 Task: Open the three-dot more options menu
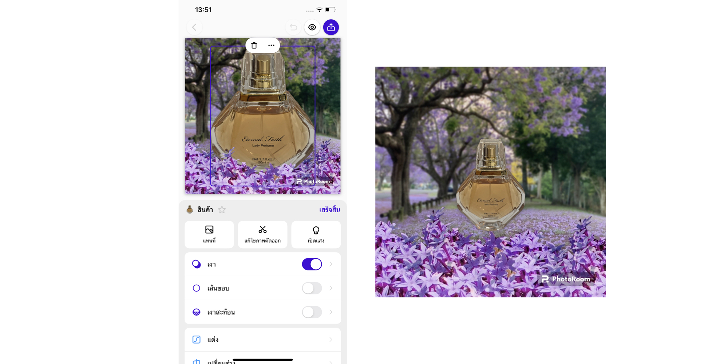tap(271, 45)
